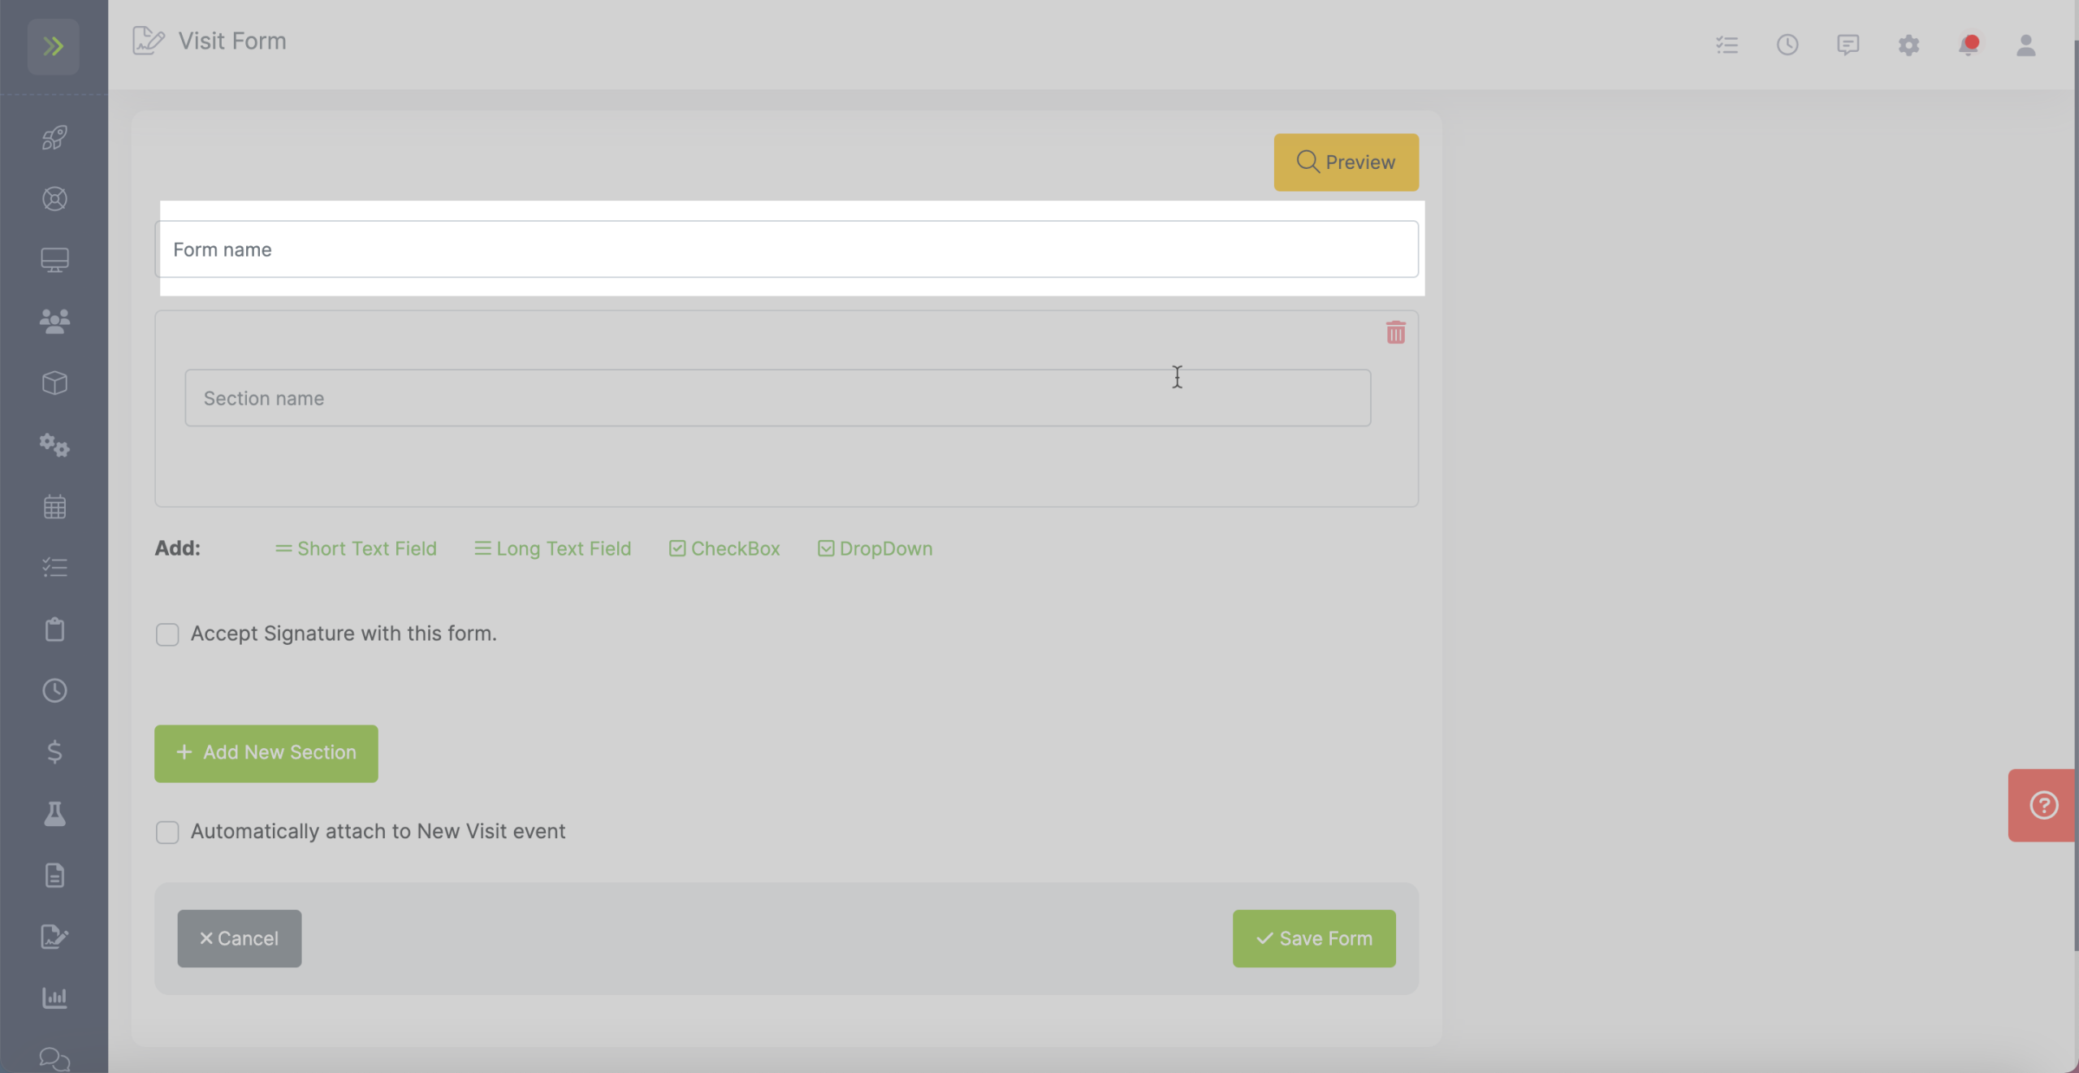
Task: Open the rocket icon in sidebar
Action: point(54,137)
